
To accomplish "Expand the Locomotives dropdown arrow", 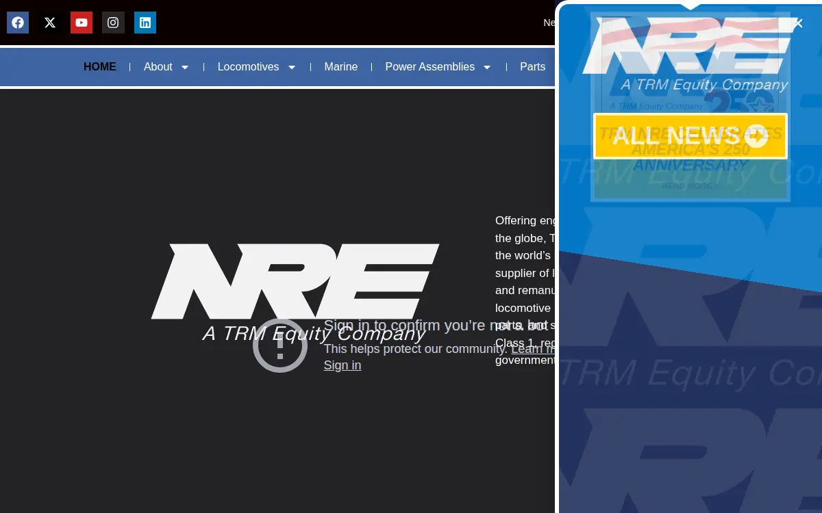I will (292, 67).
